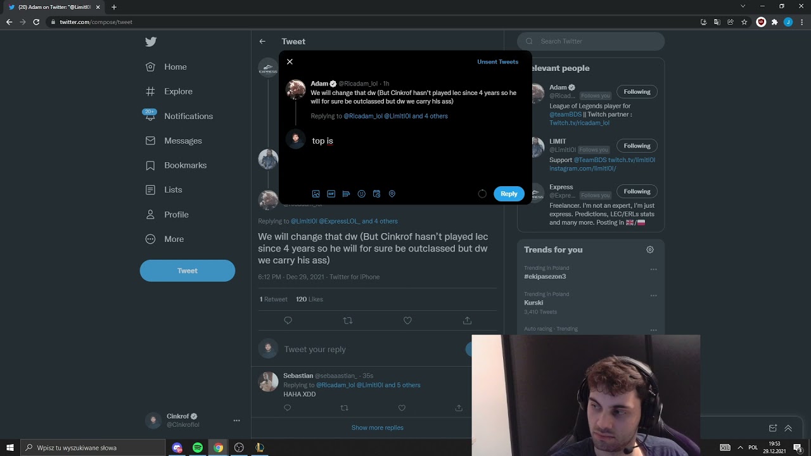
Task: Toggle Following for Express
Action: (637, 191)
